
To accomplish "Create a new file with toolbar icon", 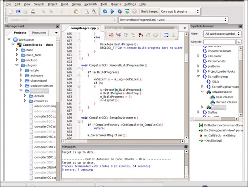I will (x=11, y=11).
